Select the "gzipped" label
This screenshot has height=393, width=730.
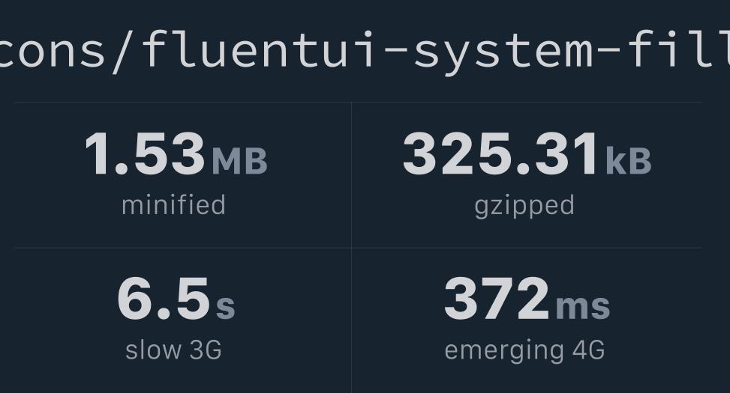524,205
